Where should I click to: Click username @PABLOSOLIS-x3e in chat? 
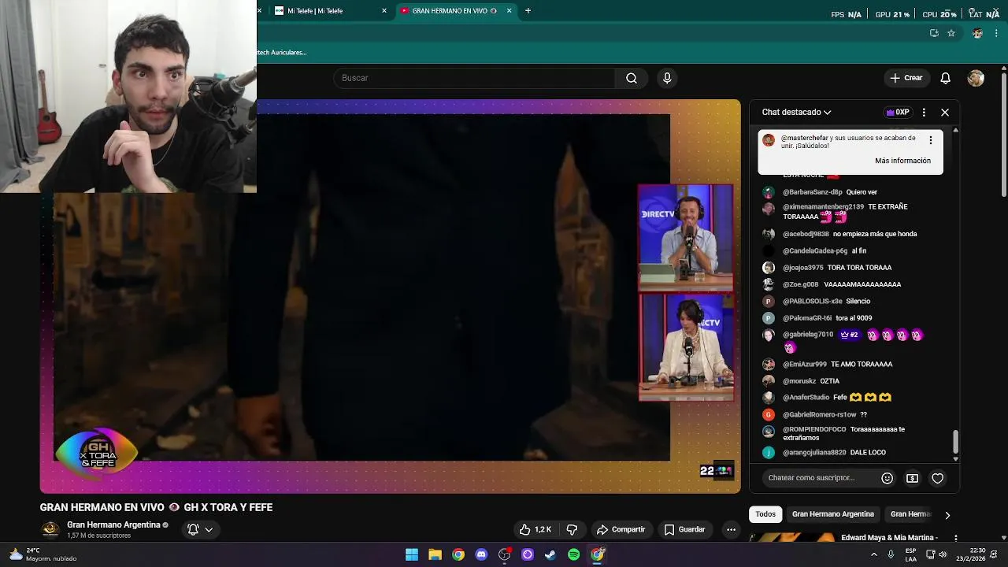(x=813, y=302)
